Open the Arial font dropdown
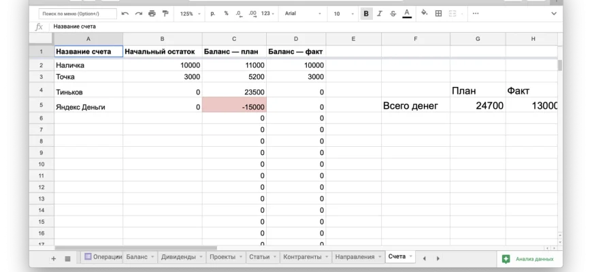The width and height of the screenshot is (592, 272). 302,14
